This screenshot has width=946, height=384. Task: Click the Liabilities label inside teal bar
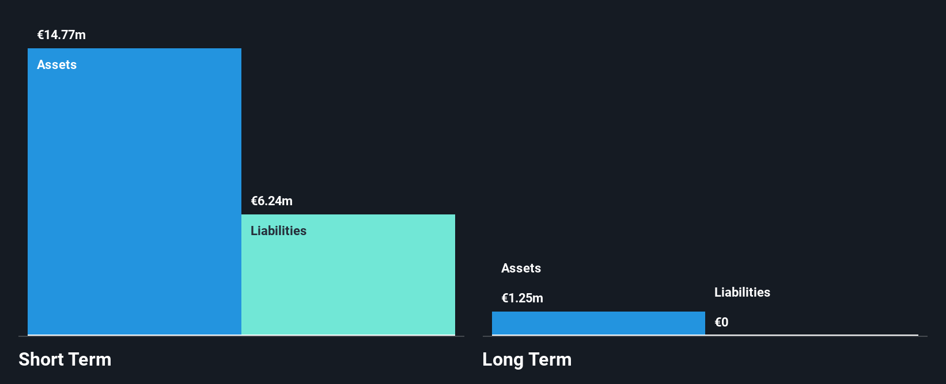pos(279,231)
